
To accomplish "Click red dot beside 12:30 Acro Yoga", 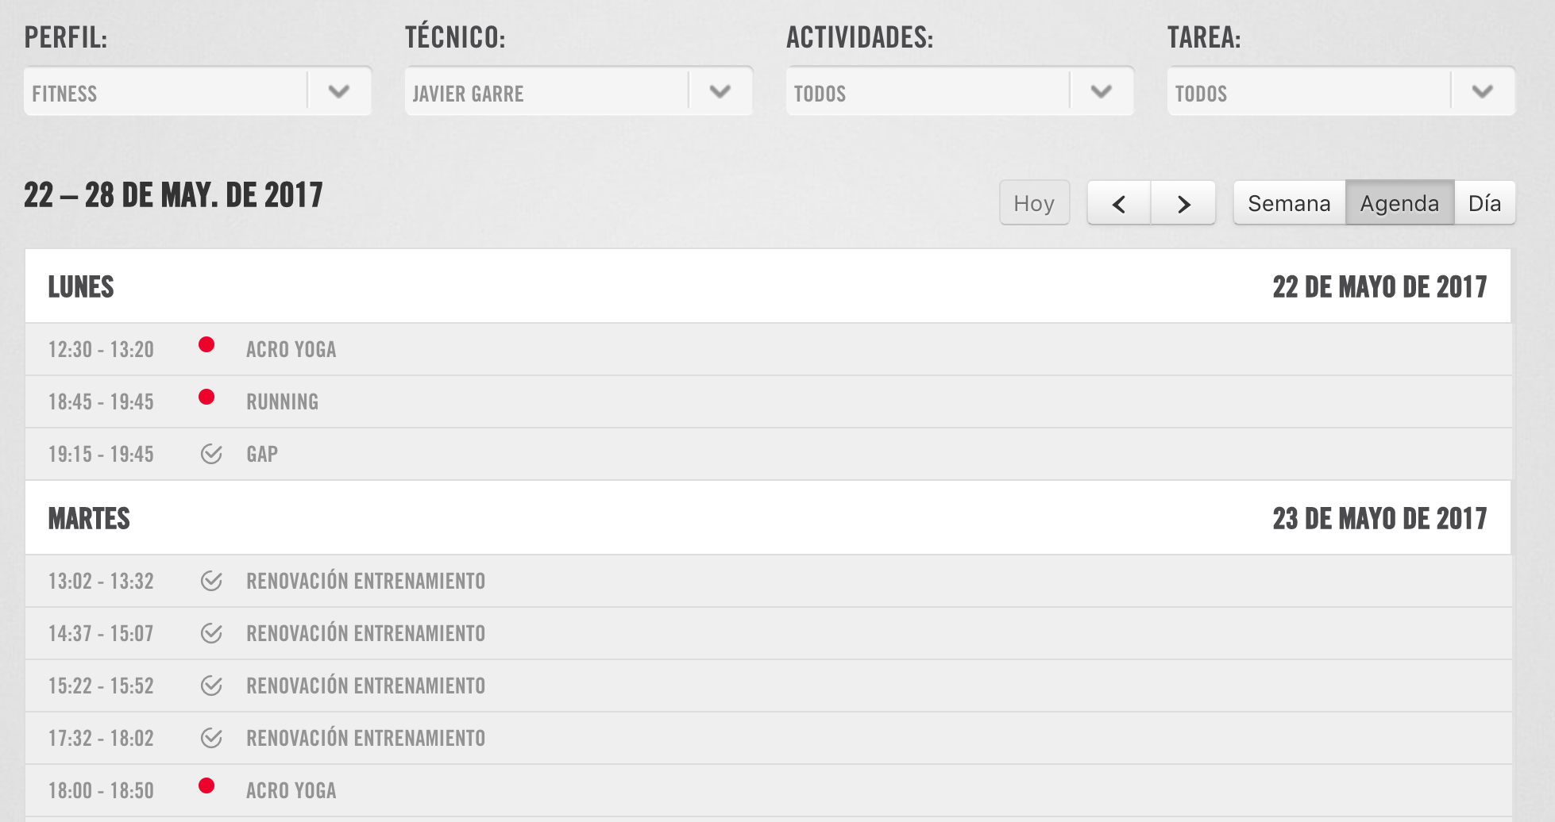I will [206, 344].
